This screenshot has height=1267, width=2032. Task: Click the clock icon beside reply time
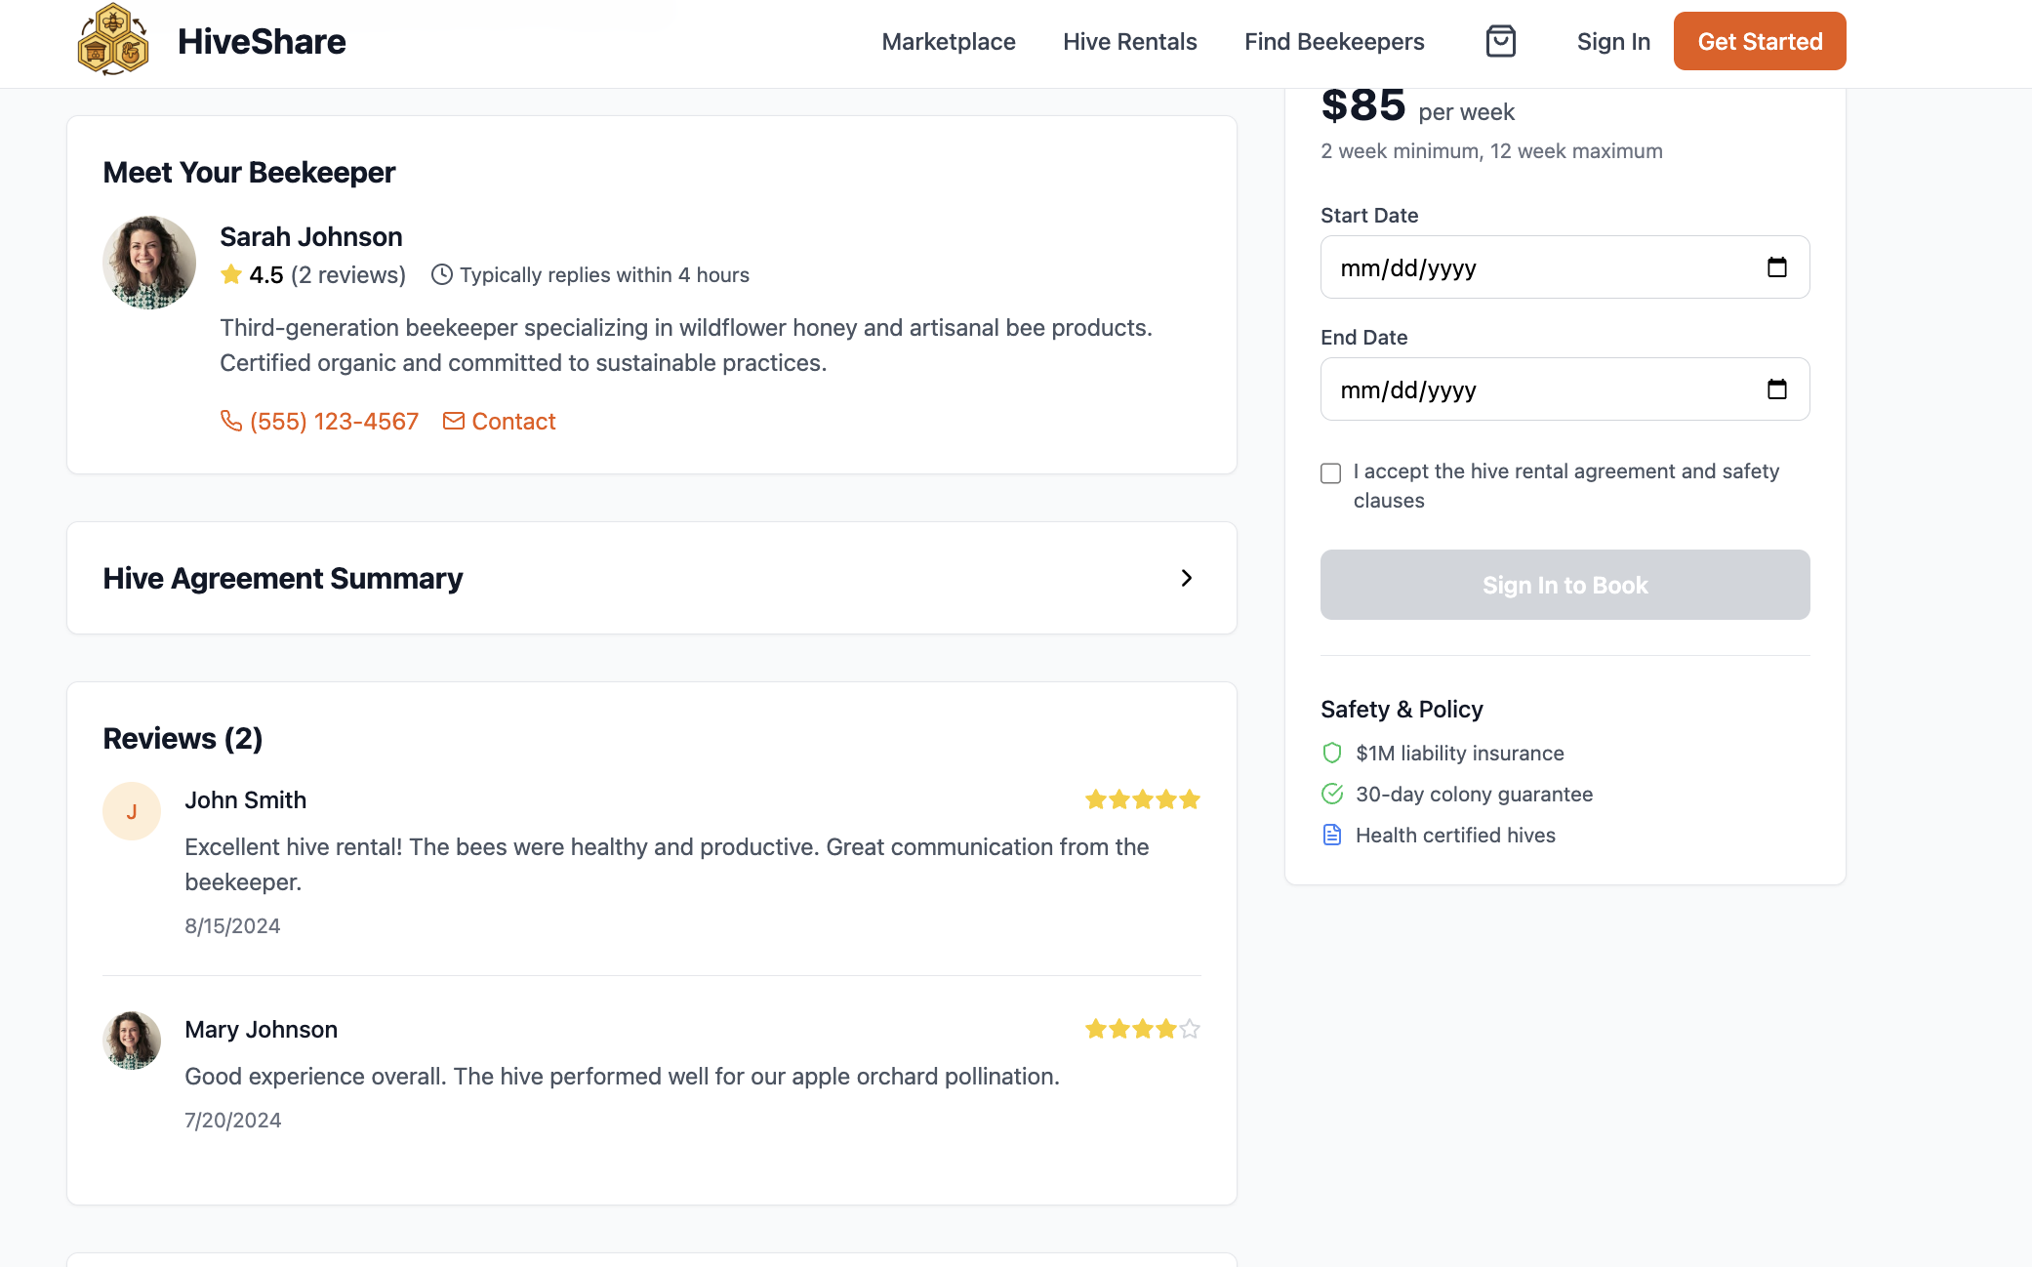coord(441,275)
